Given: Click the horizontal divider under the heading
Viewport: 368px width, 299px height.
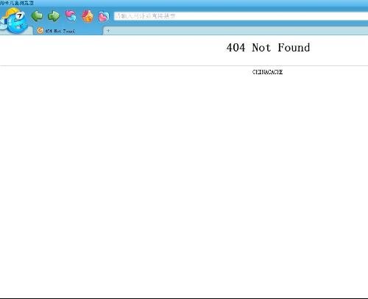Looking at the screenshot, I should pos(184,65).
